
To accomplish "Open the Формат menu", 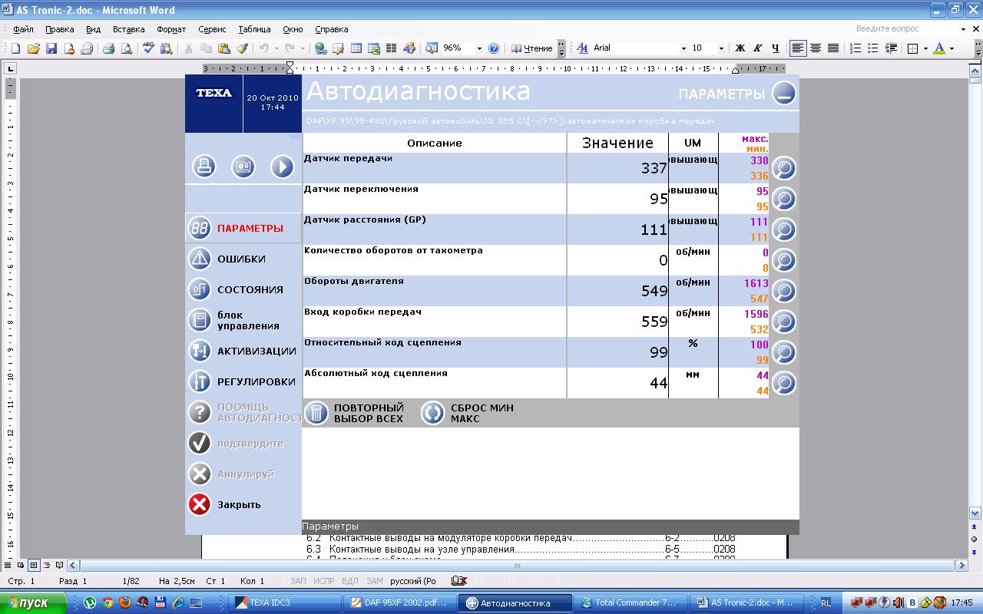I will pyautogui.click(x=171, y=29).
